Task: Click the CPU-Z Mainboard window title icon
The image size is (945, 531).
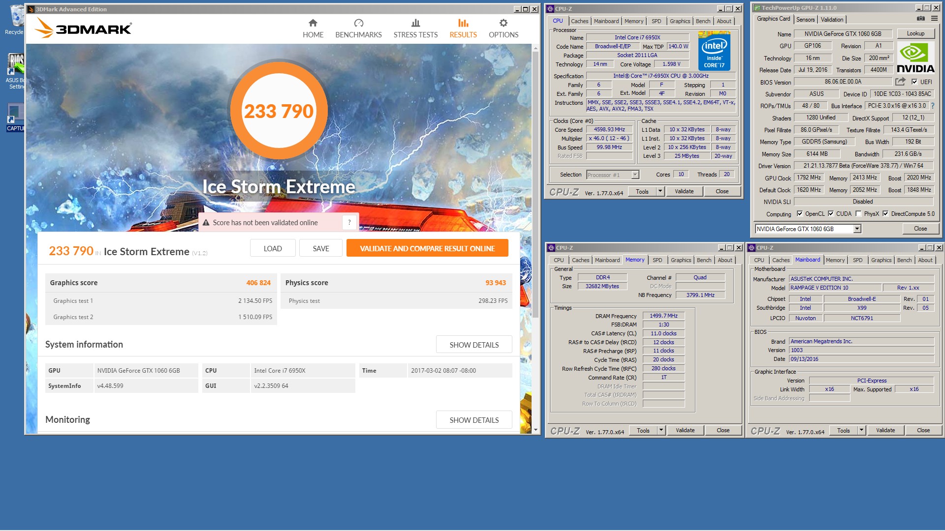Action: [752, 248]
